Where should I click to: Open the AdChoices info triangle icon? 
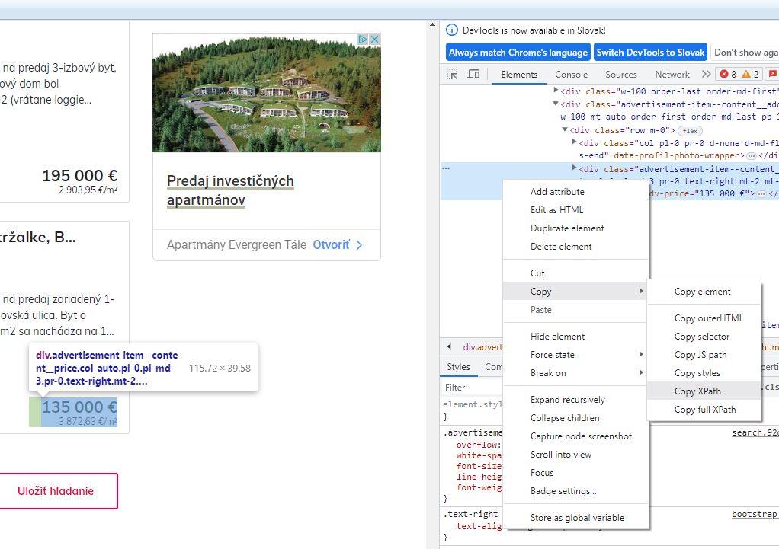[x=364, y=39]
